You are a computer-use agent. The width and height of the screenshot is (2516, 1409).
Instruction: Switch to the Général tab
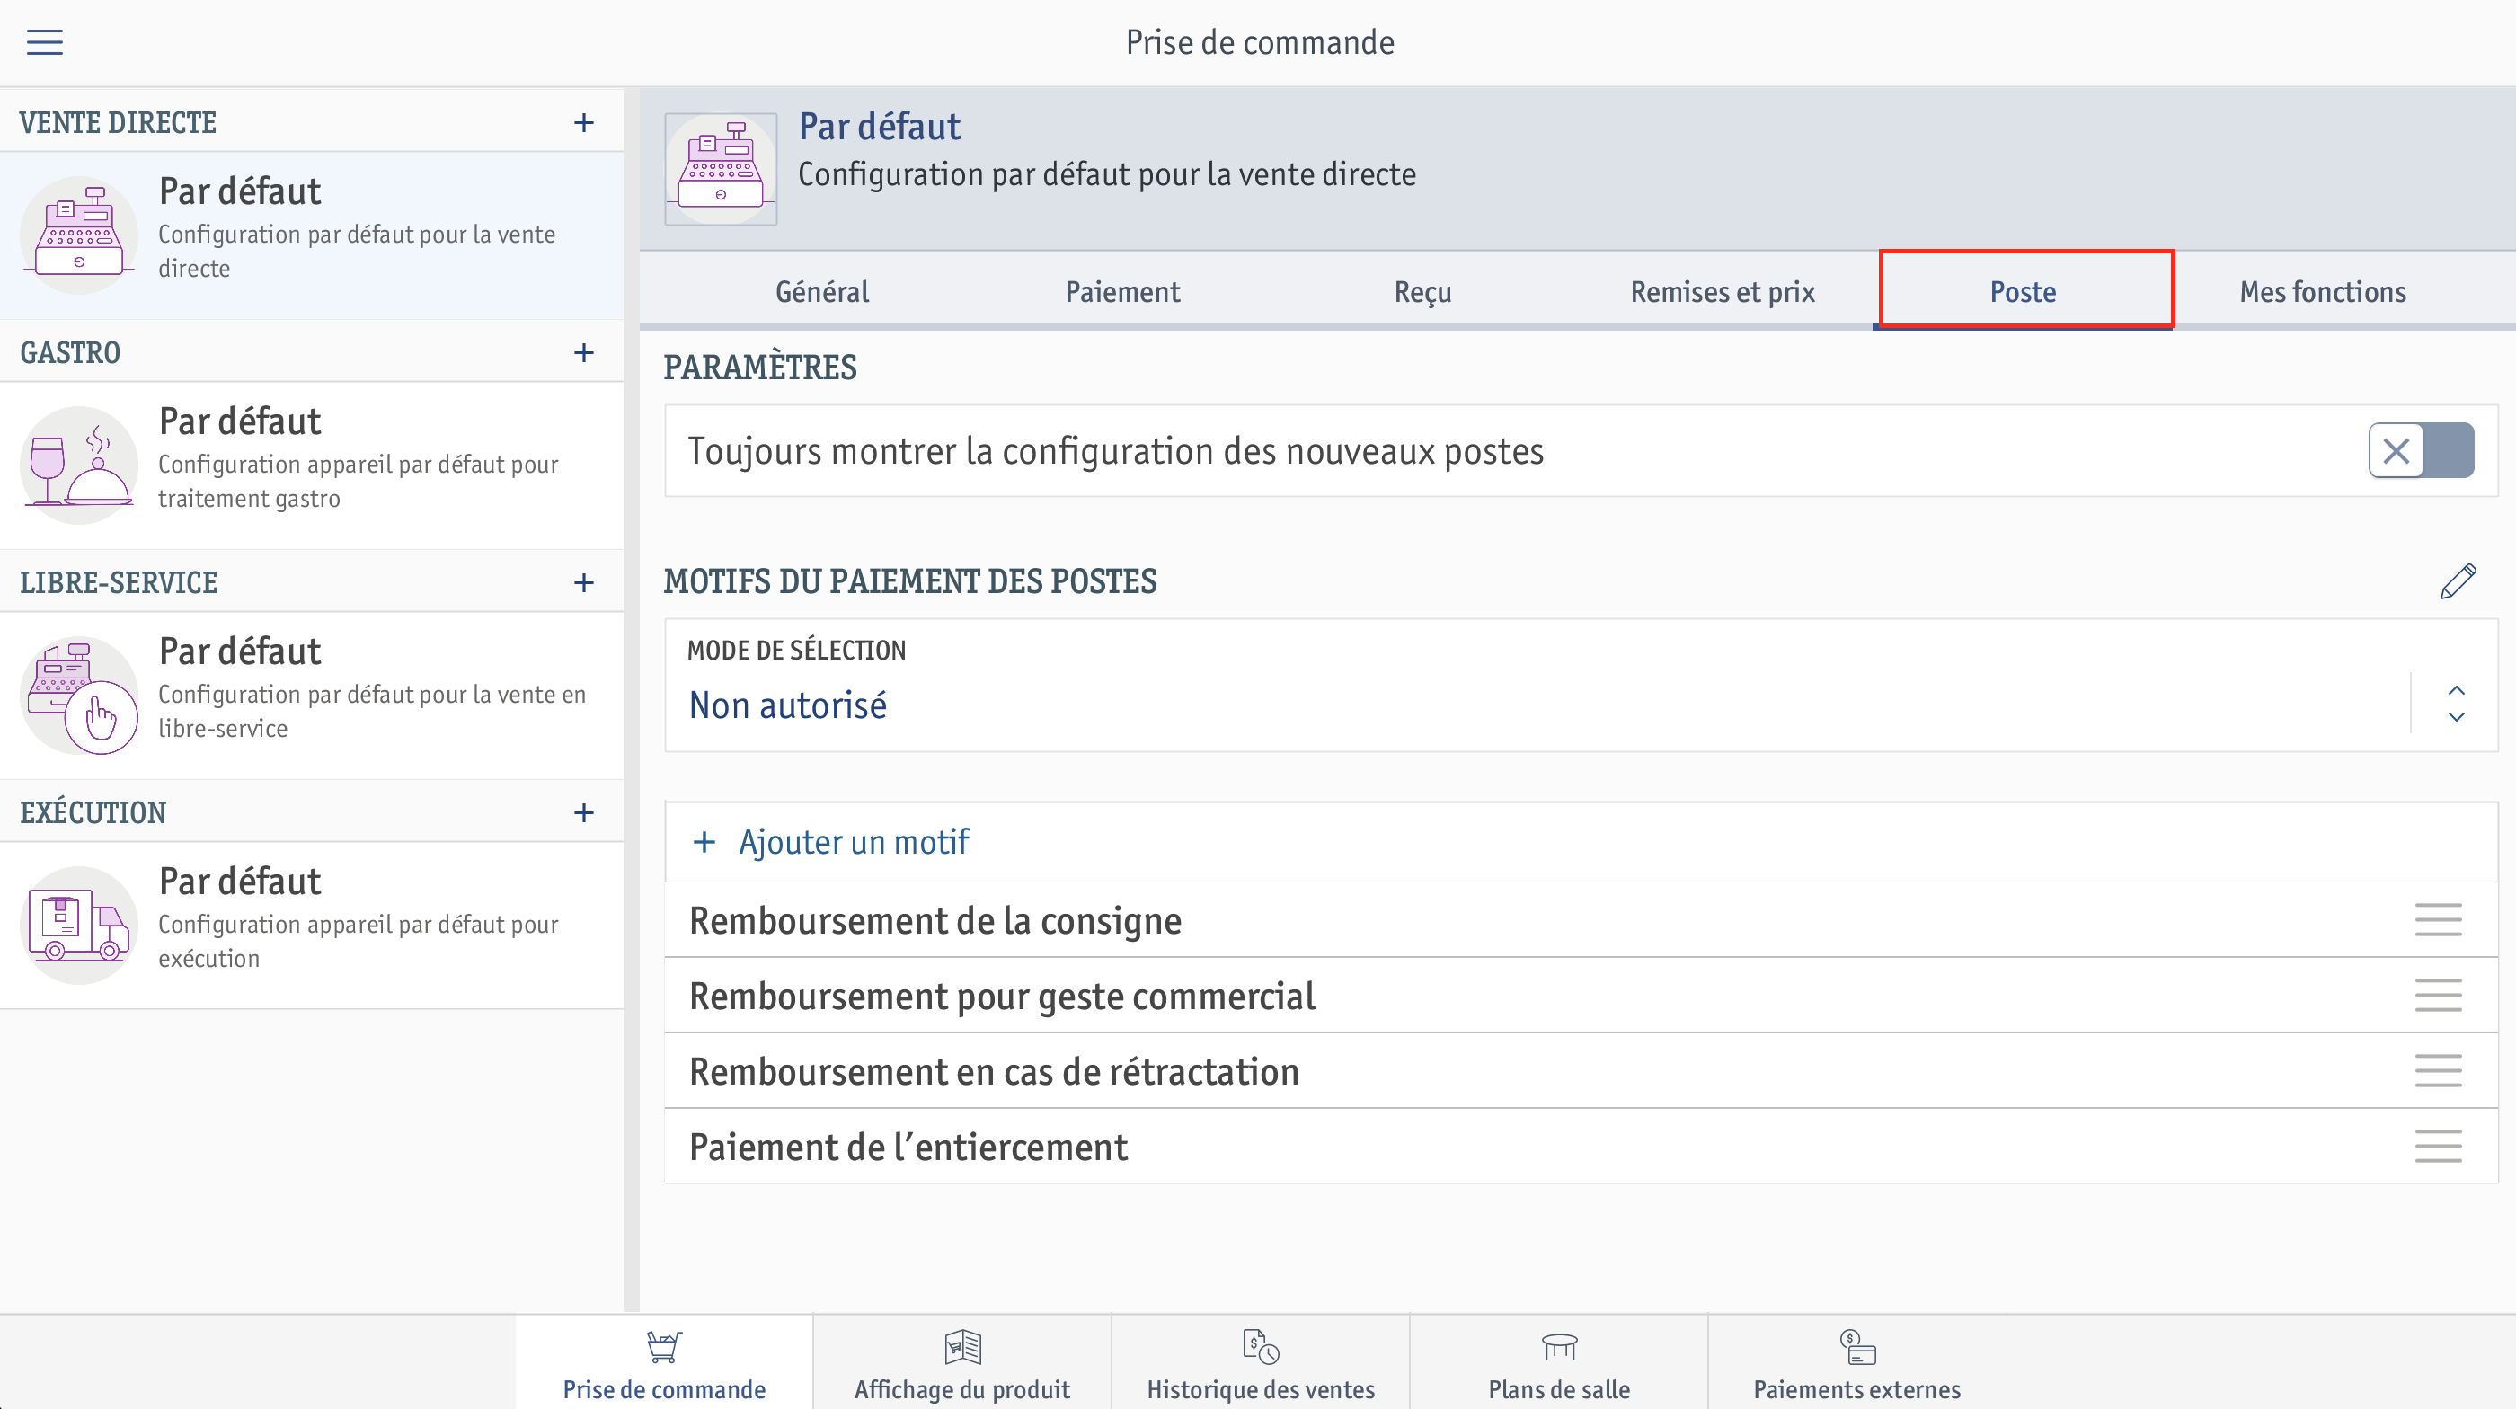pos(821,291)
